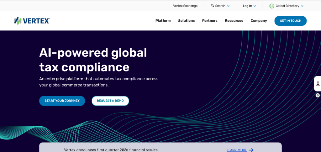Viewport: 321px width, 152px height.
Task: Open the Platform menu
Action: [163, 21]
